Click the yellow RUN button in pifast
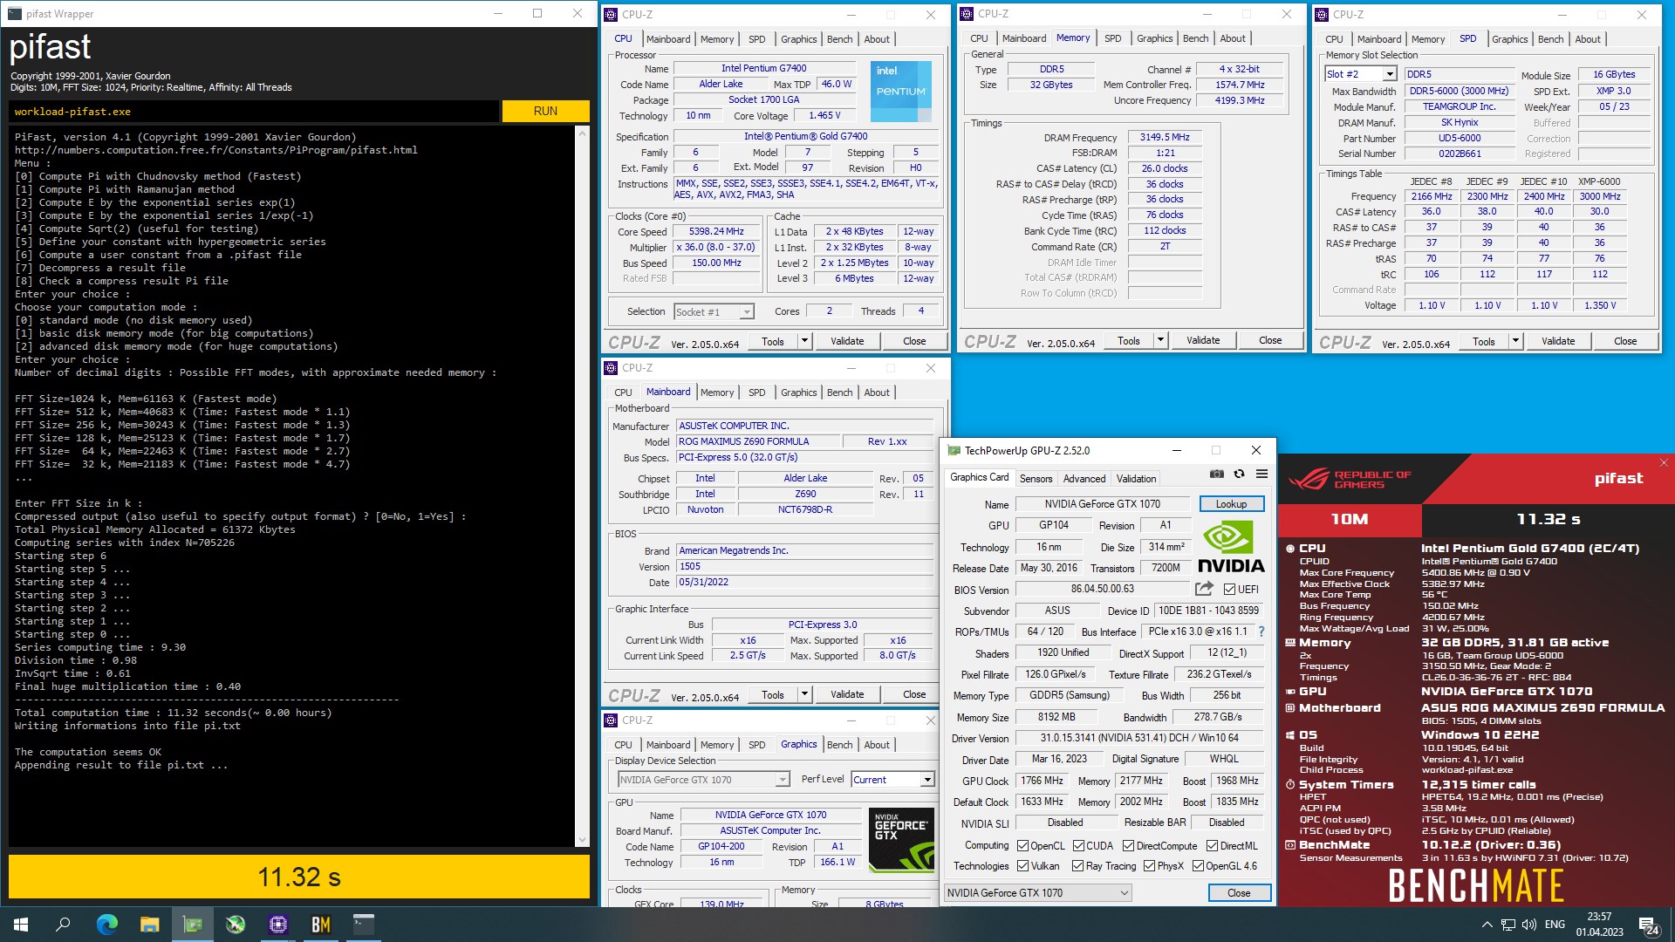Screen dimensions: 1675x942 (545, 111)
